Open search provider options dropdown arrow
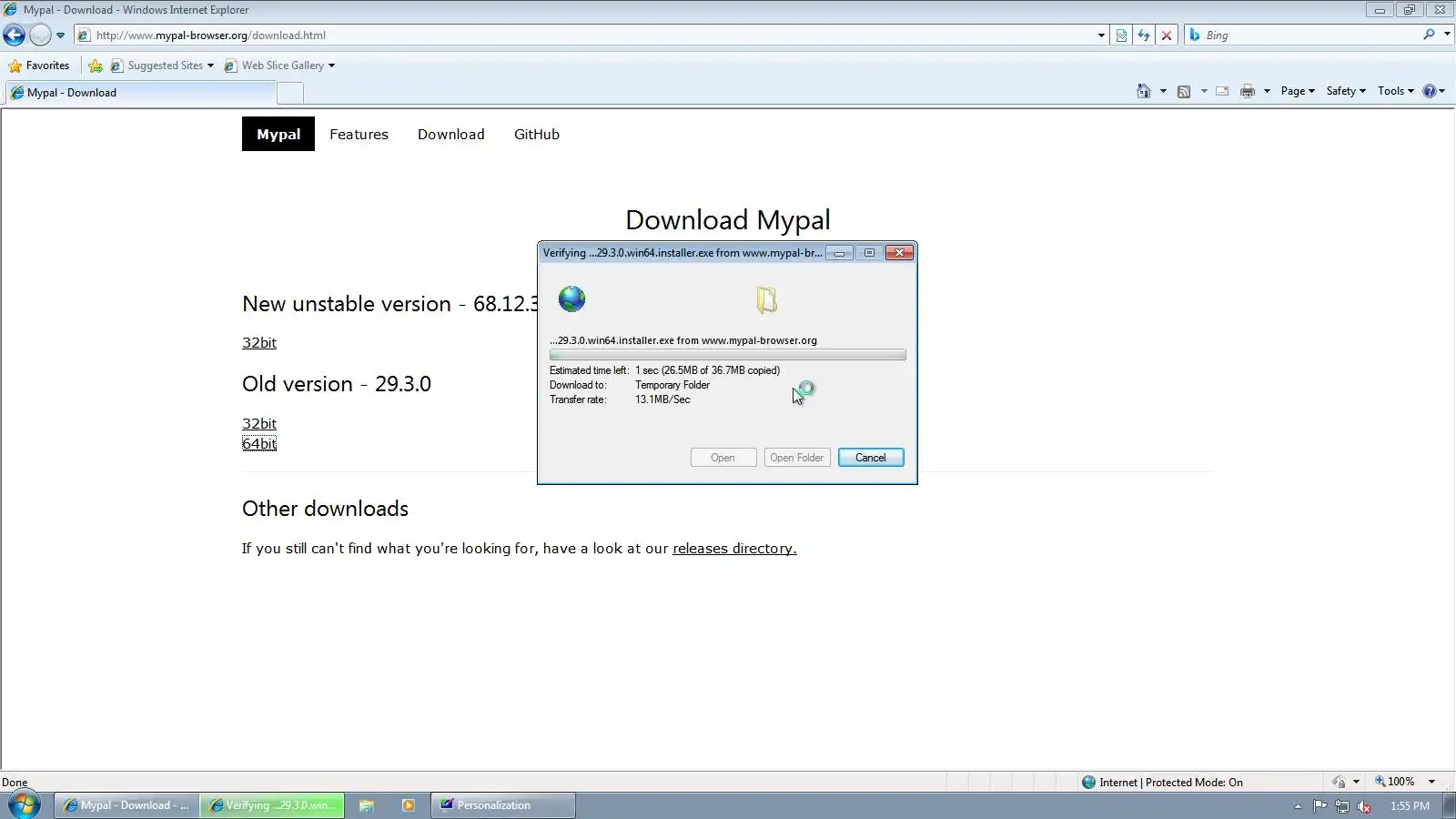The image size is (1456, 819). pos(1447,35)
